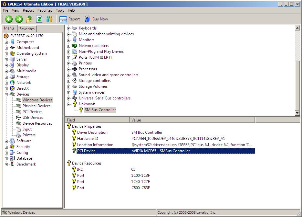Click the Refresh toolbar icon

coord(39,19)
